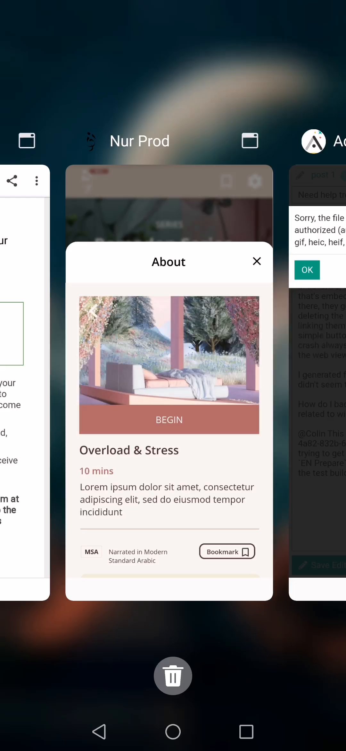346x751 pixels.
Task: Tap the Need help field in right card
Action: (x=319, y=195)
